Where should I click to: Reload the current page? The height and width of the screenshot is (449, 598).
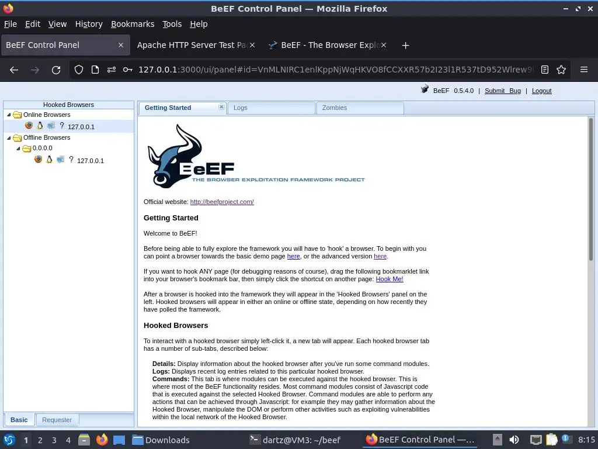[56, 70]
